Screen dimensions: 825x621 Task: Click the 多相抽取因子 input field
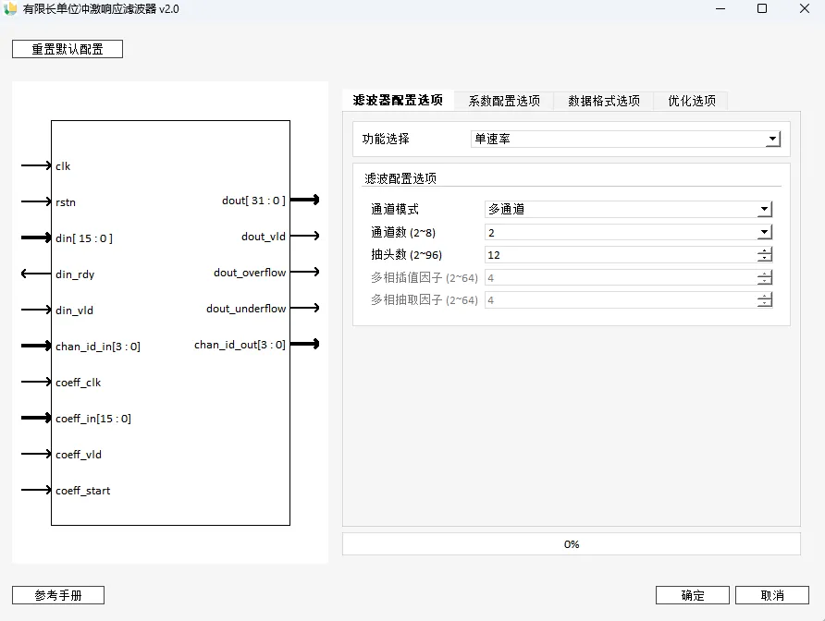coord(621,300)
